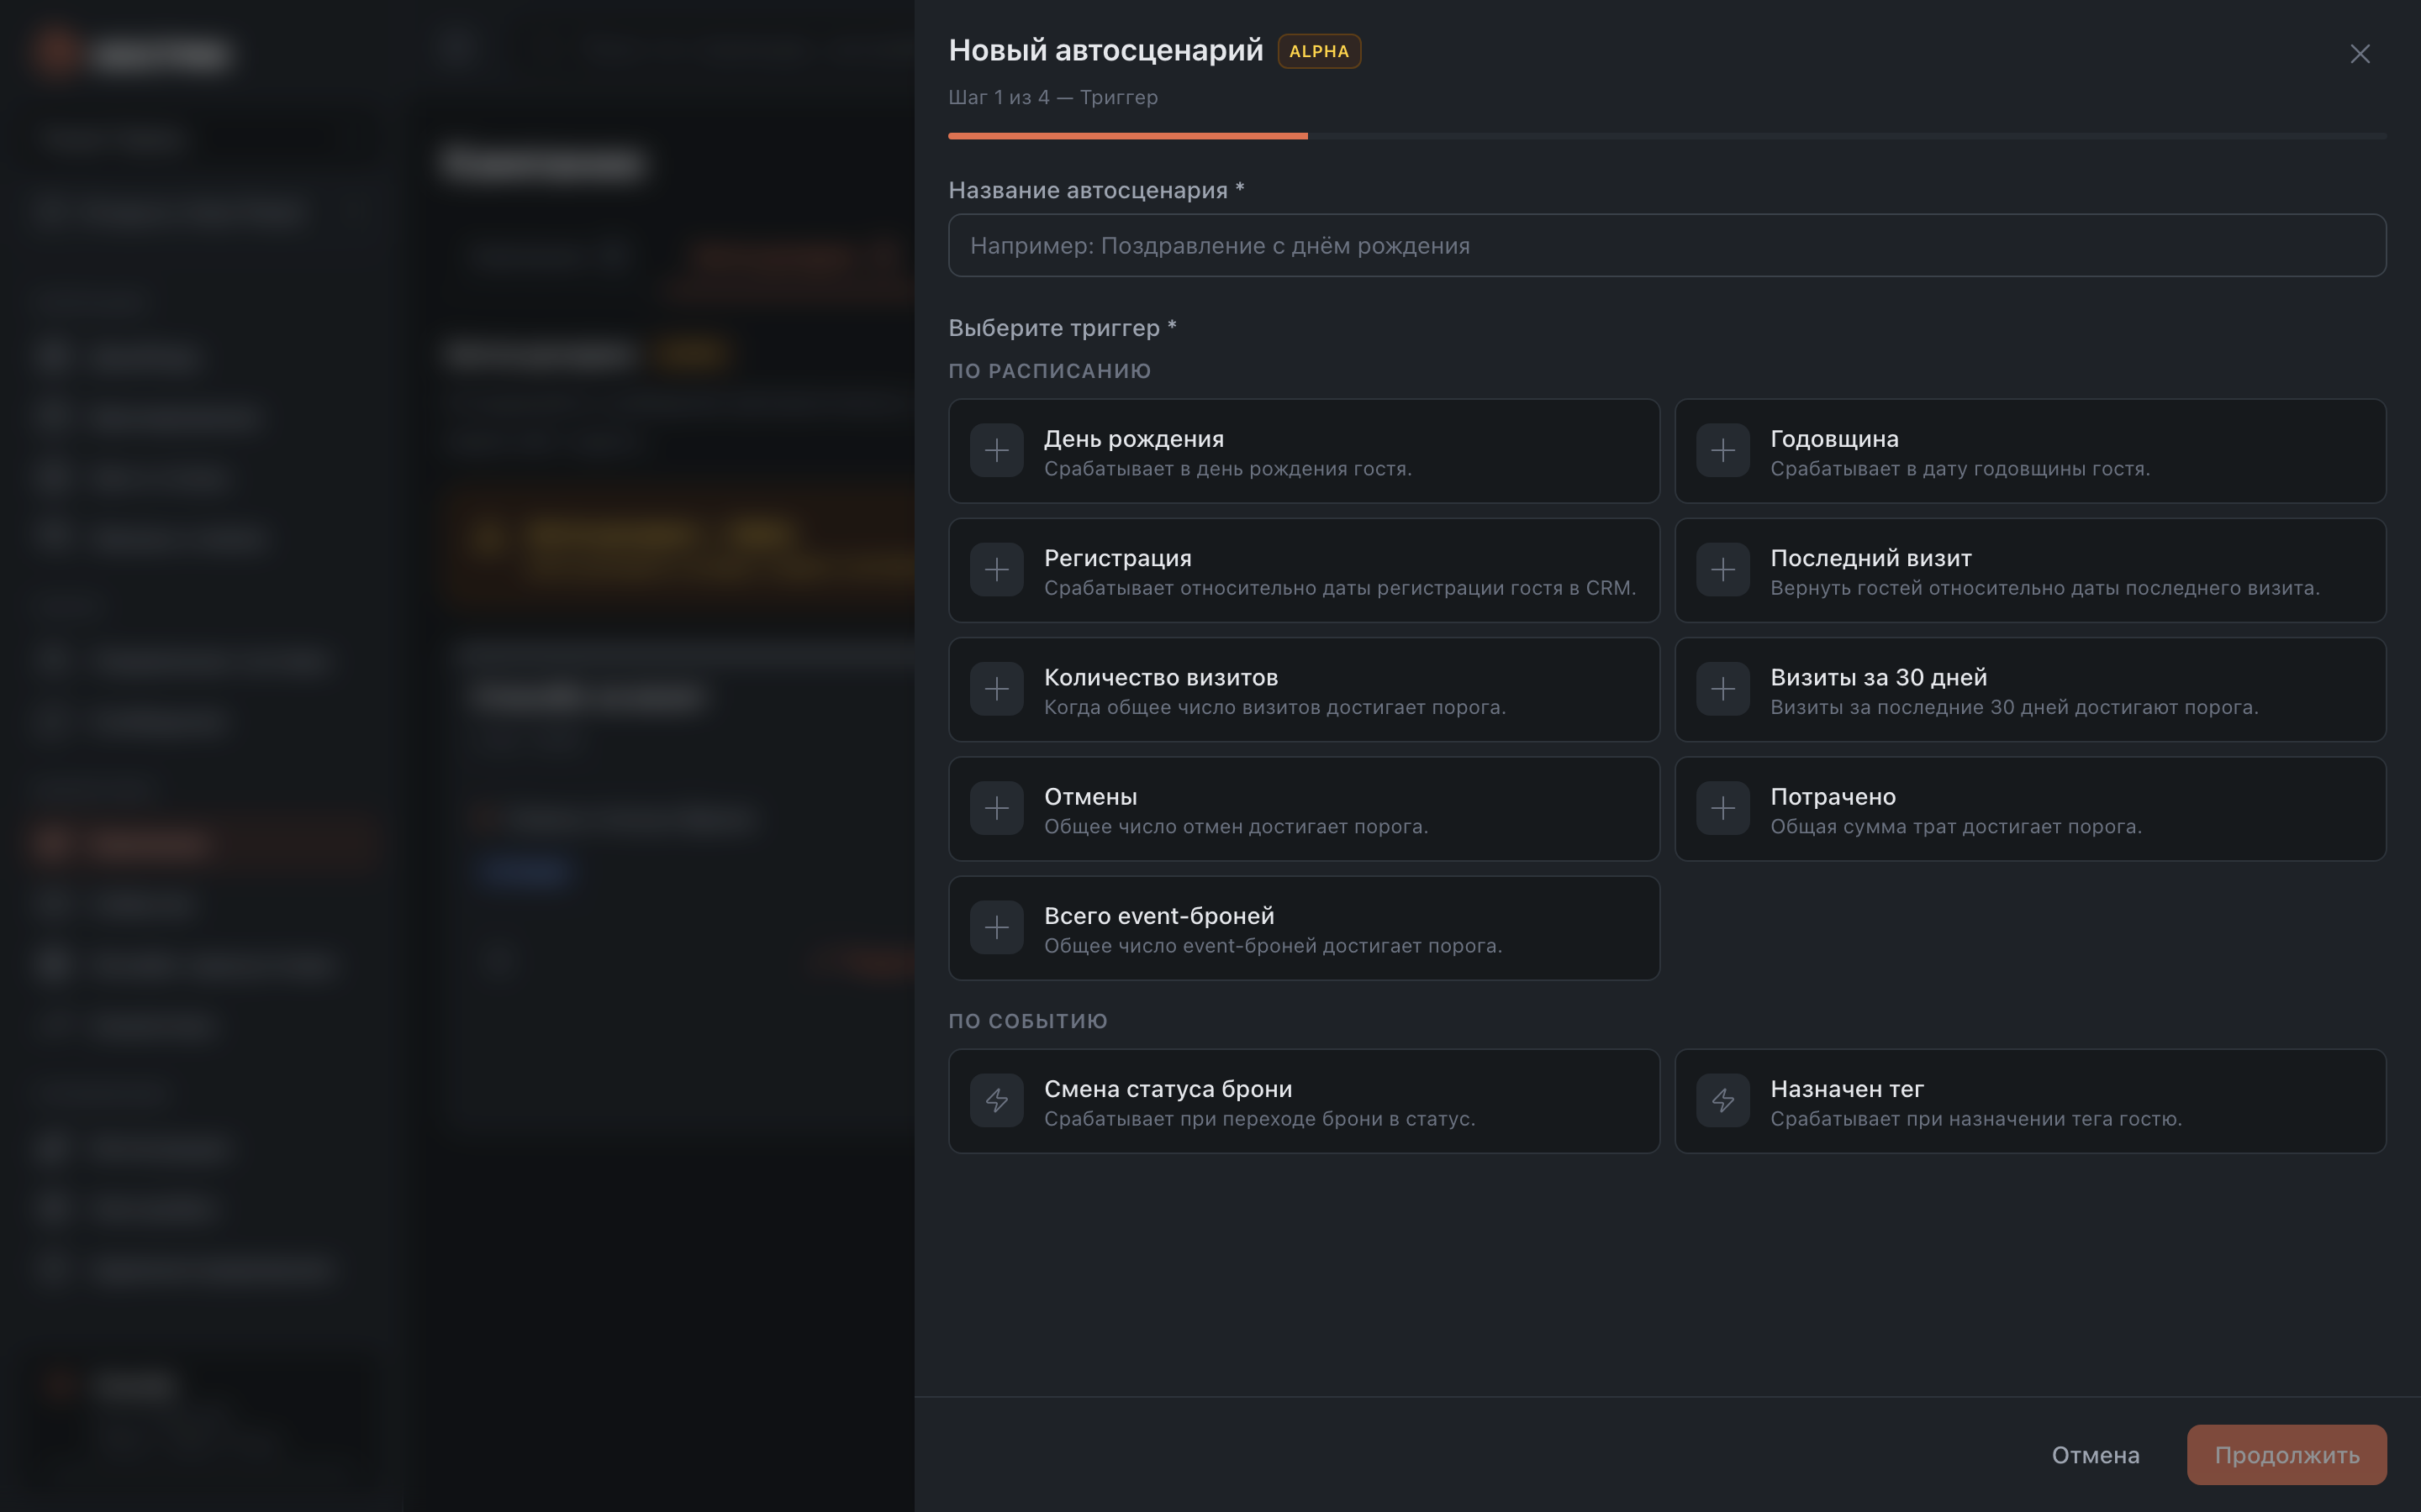Screen dimensions: 2421x1512
Task: Click the ALPHA badge
Action: tap(1319, 51)
